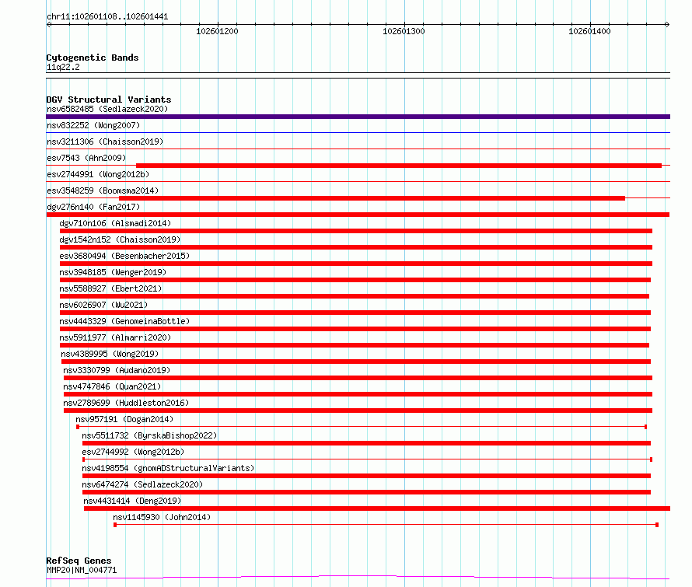Open the nsv3211306 (Chaisson2019) variant
This screenshot has width=692, height=587.
[x=105, y=142]
